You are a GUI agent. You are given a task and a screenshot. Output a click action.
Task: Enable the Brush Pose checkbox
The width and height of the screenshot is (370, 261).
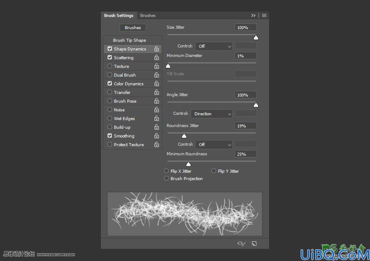[x=110, y=101]
